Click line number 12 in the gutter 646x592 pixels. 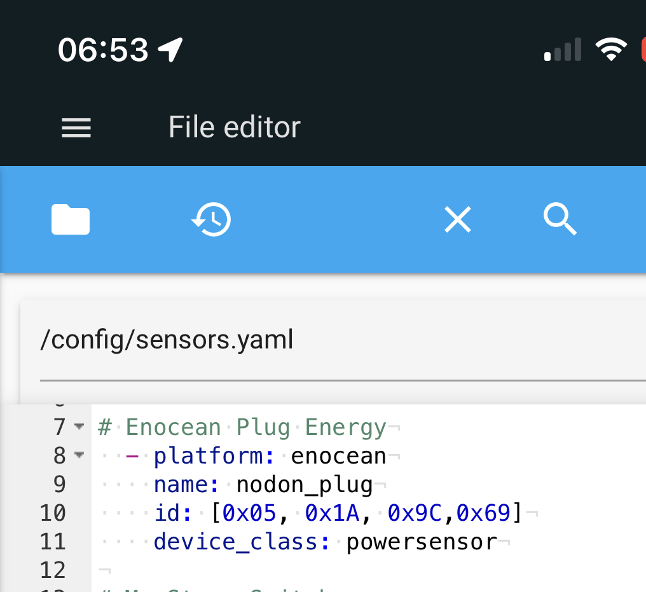(53, 570)
